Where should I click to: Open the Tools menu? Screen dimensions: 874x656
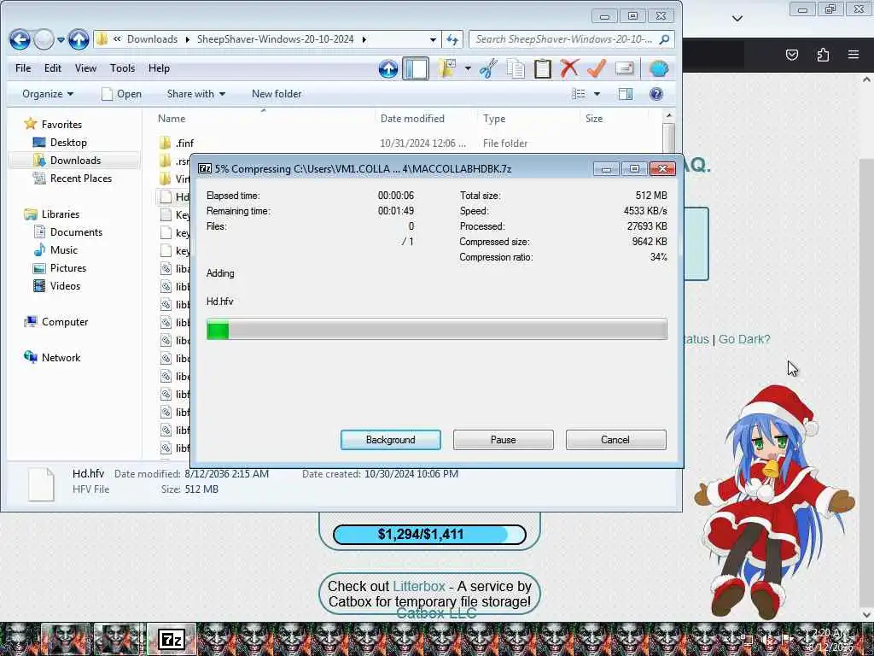coord(122,68)
